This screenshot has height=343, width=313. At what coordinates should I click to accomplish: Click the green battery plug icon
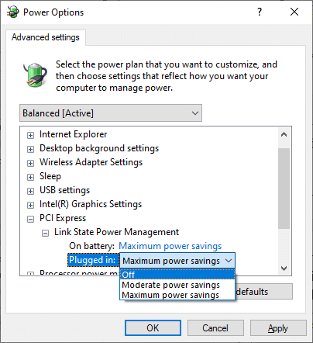tap(35, 74)
